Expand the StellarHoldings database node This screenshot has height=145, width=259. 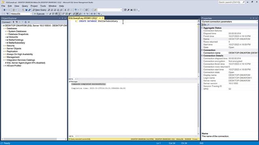6,40
